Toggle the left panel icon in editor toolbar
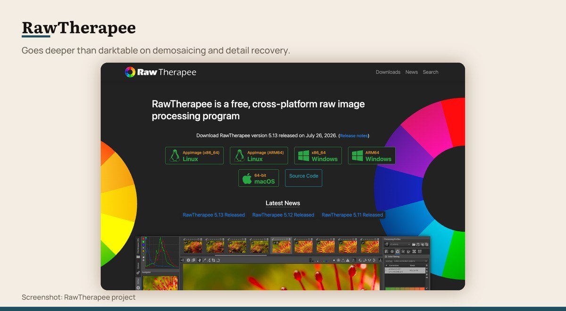The image size is (566, 311). [x=182, y=260]
